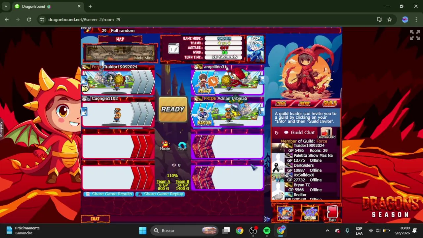Switch to the Guild tab
Screen dimensions: 423x238
point(329,103)
